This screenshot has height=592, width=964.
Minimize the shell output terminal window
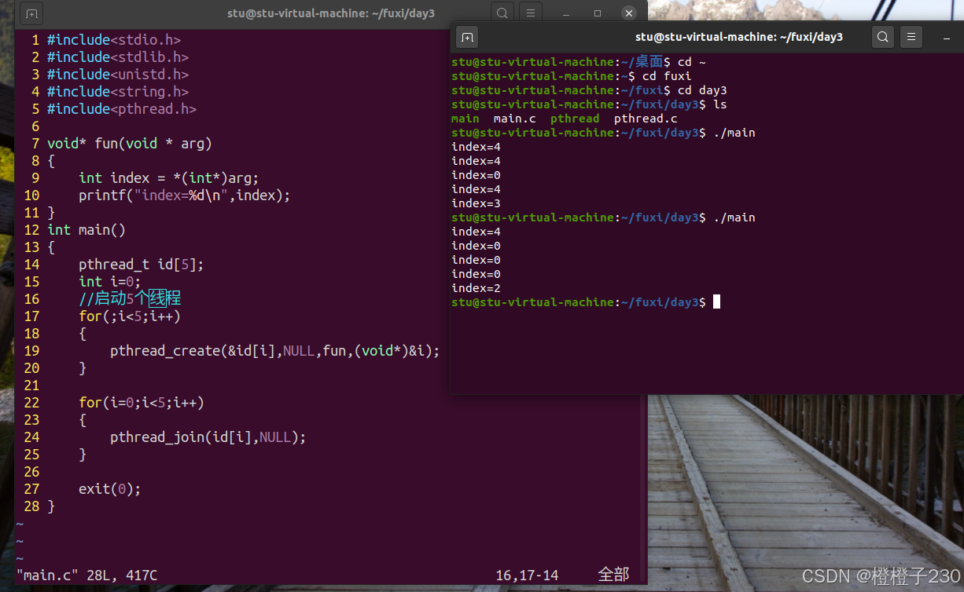pyautogui.click(x=947, y=38)
